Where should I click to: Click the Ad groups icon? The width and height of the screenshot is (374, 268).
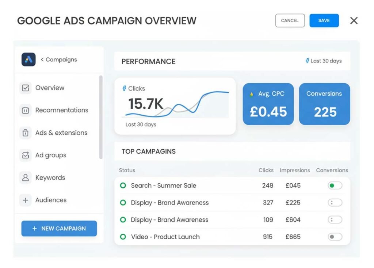coord(26,155)
